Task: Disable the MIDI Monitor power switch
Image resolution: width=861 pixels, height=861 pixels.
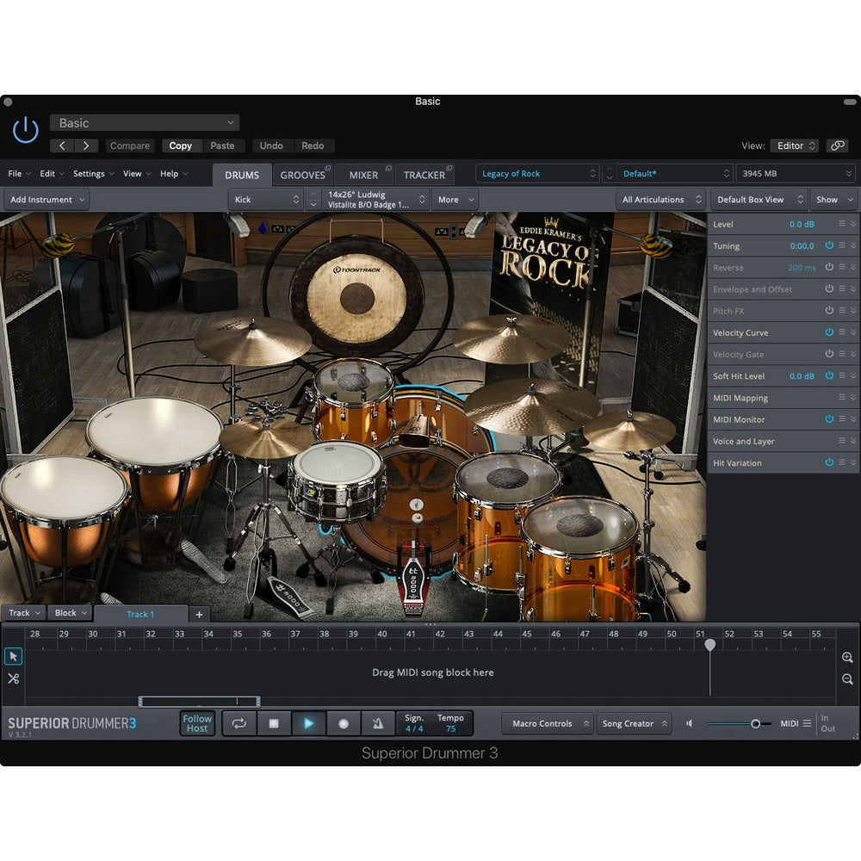Action: coord(829,419)
